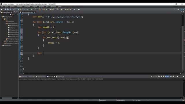
Task: Open the Navigate menu
Action: (x=27, y=7)
